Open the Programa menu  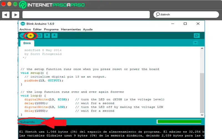(x=51, y=29)
